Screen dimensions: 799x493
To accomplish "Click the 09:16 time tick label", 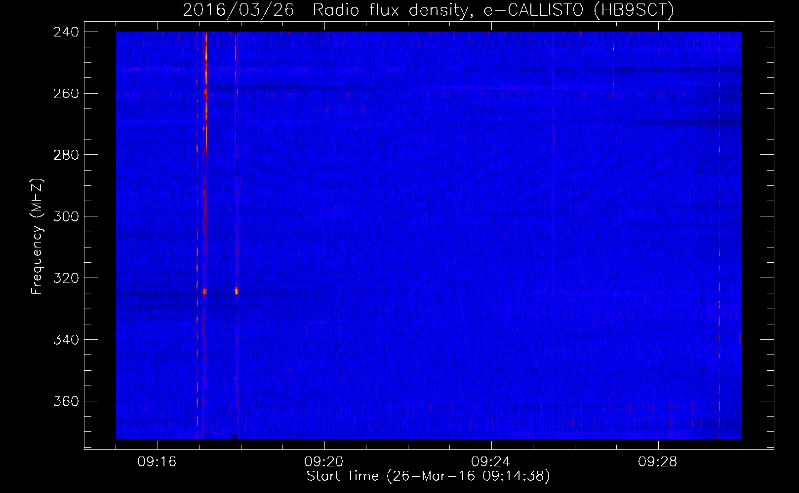I will 157,462.
